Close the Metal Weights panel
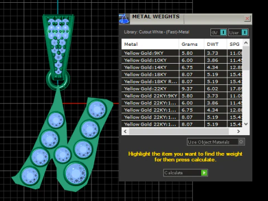The width and height of the screenshot is (268, 201). tap(247, 18)
